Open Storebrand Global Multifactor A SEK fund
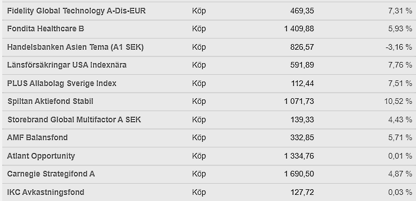416x201 pixels. tap(74, 119)
